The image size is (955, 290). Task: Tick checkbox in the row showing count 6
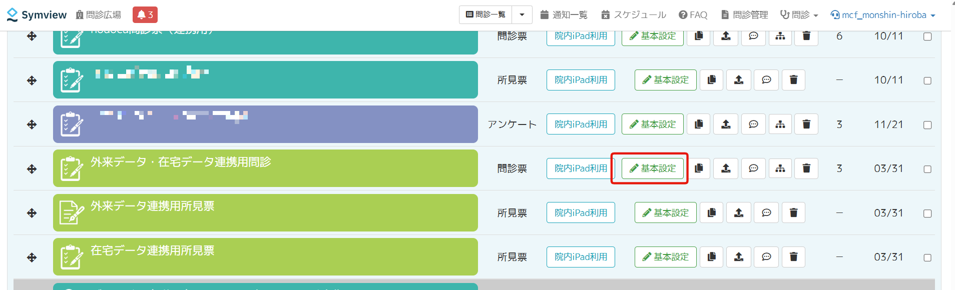point(927,36)
